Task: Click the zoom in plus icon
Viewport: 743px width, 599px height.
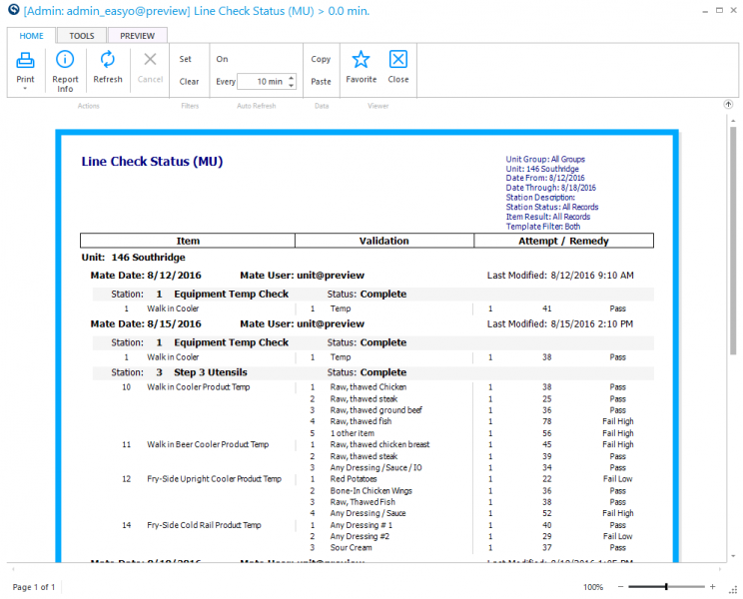Action: point(712,587)
